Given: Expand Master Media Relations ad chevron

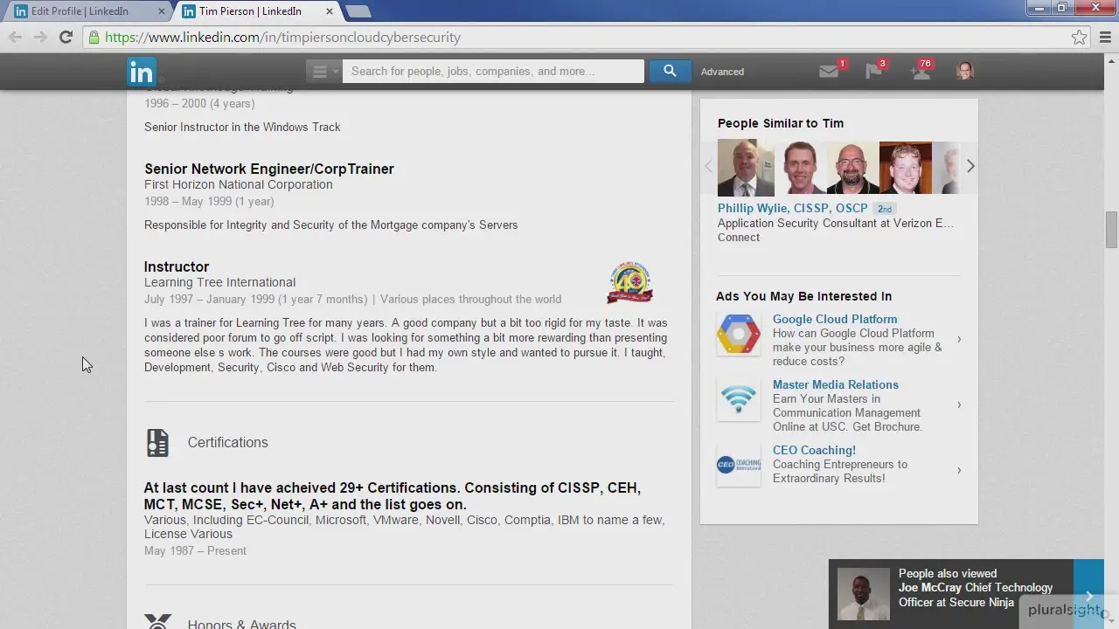Looking at the screenshot, I should click(x=959, y=404).
